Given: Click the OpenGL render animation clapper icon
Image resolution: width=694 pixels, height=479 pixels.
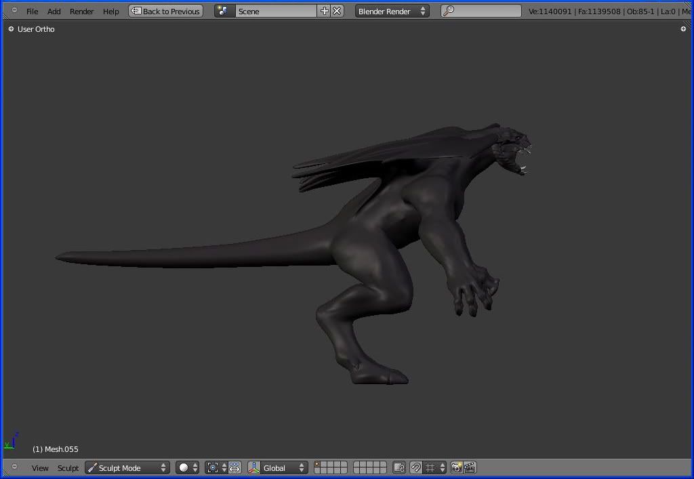Looking at the screenshot, I should click(x=469, y=467).
